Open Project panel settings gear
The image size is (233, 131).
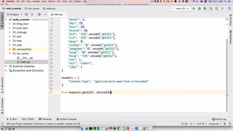pyautogui.click(x=39, y=15)
